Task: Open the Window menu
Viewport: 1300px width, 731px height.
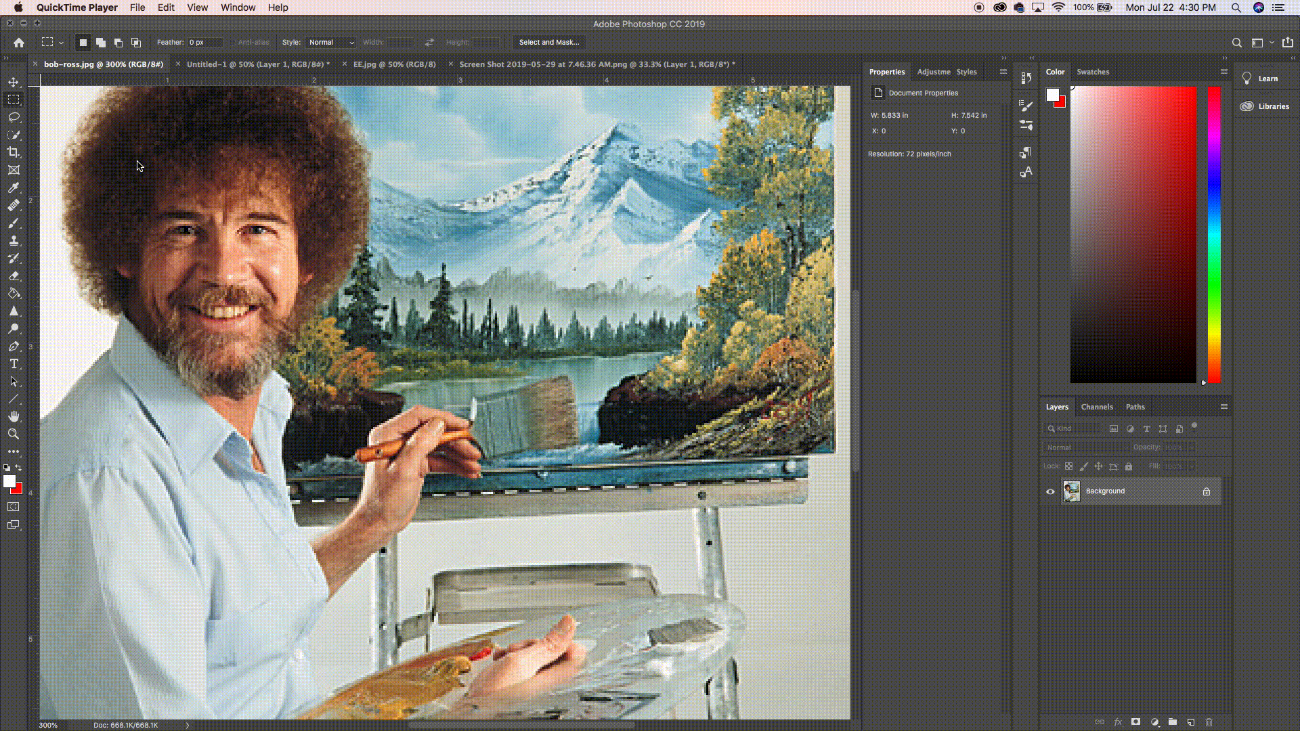Action: (x=238, y=7)
